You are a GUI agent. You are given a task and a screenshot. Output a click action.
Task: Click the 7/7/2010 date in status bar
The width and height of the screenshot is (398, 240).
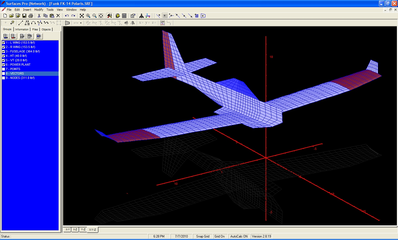pyautogui.click(x=181, y=236)
